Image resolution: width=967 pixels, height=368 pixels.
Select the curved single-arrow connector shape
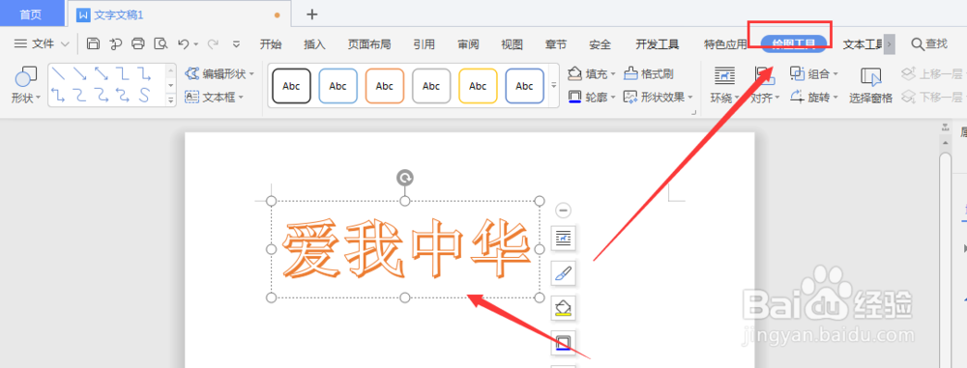click(x=102, y=95)
